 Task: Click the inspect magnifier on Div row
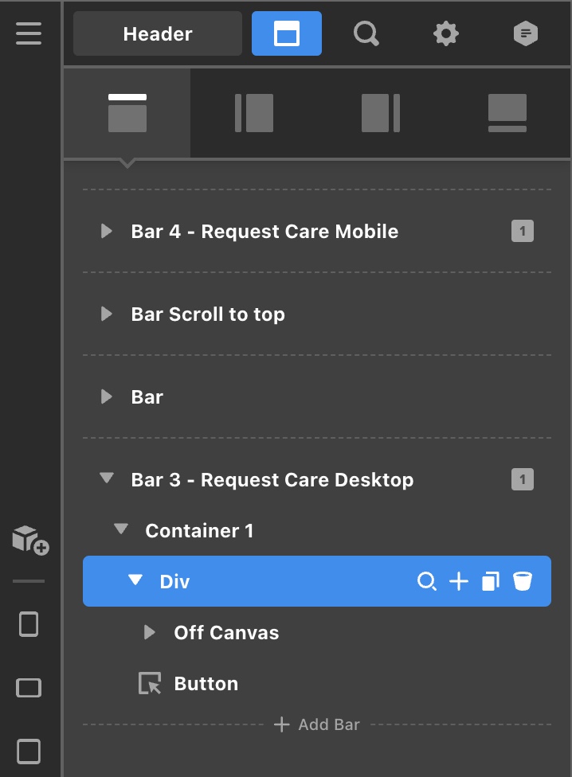pyautogui.click(x=427, y=582)
